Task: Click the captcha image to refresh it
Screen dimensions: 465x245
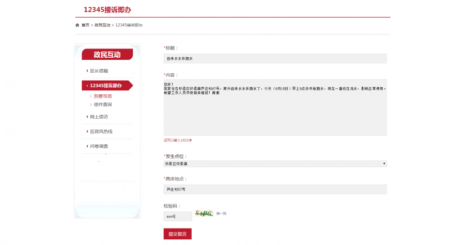Action: [204, 214]
